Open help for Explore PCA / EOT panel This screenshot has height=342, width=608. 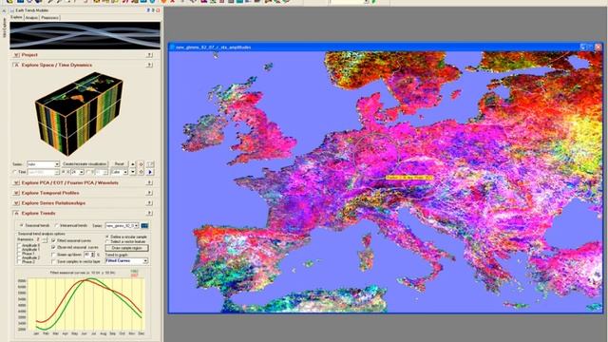[x=149, y=182]
